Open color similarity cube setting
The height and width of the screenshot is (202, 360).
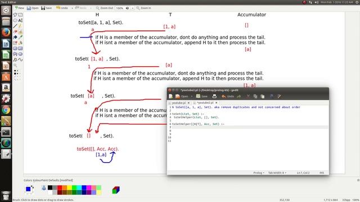click(x=116, y=190)
